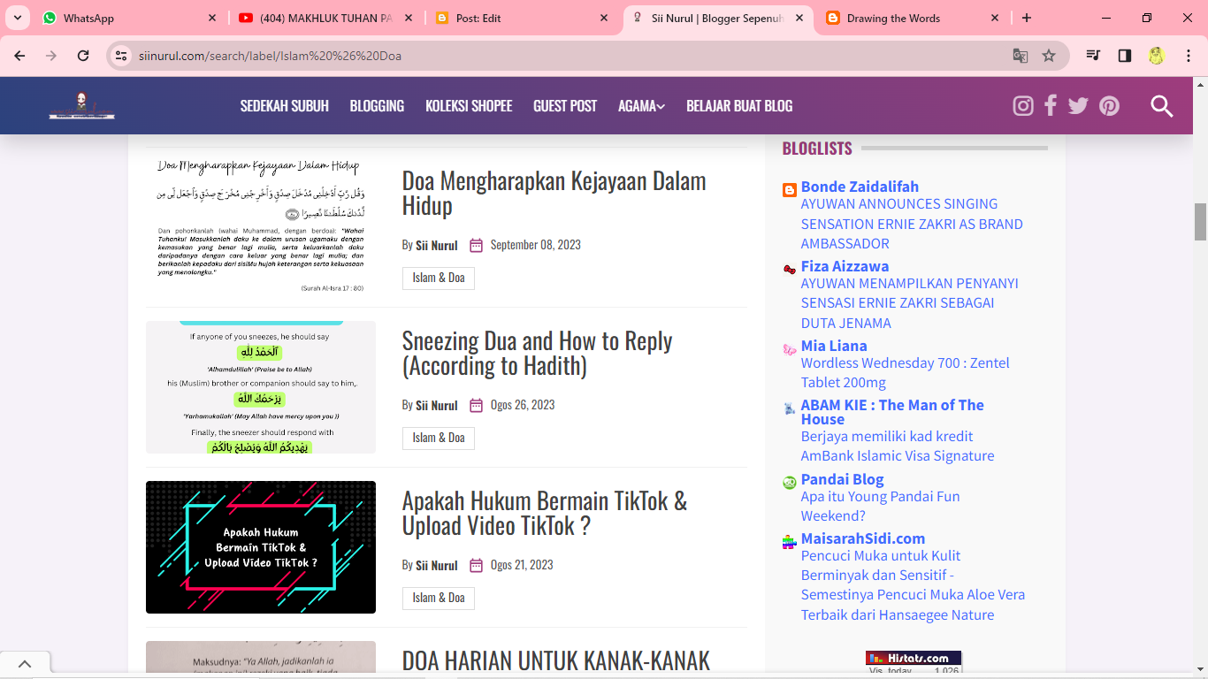Image resolution: width=1208 pixels, height=679 pixels.
Task: Click calendar icon beside September 08, 2023
Action: [x=476, y=245]
